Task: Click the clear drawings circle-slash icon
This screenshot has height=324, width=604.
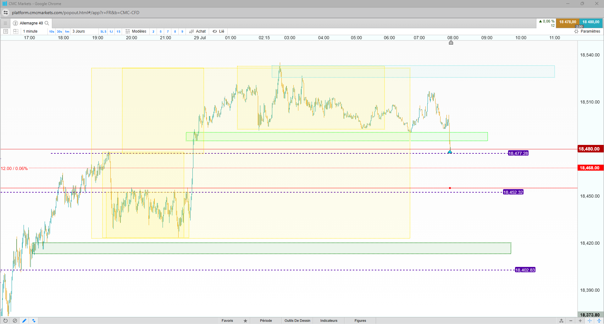Action: click(15, 321)
